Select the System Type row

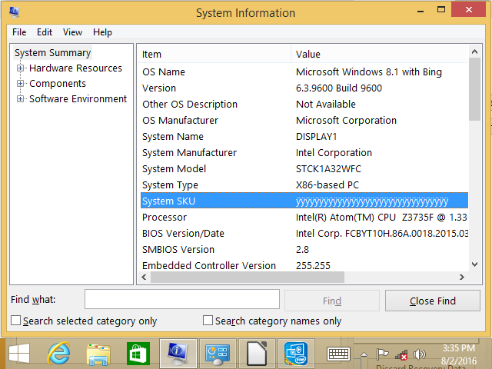click(304, 185)
